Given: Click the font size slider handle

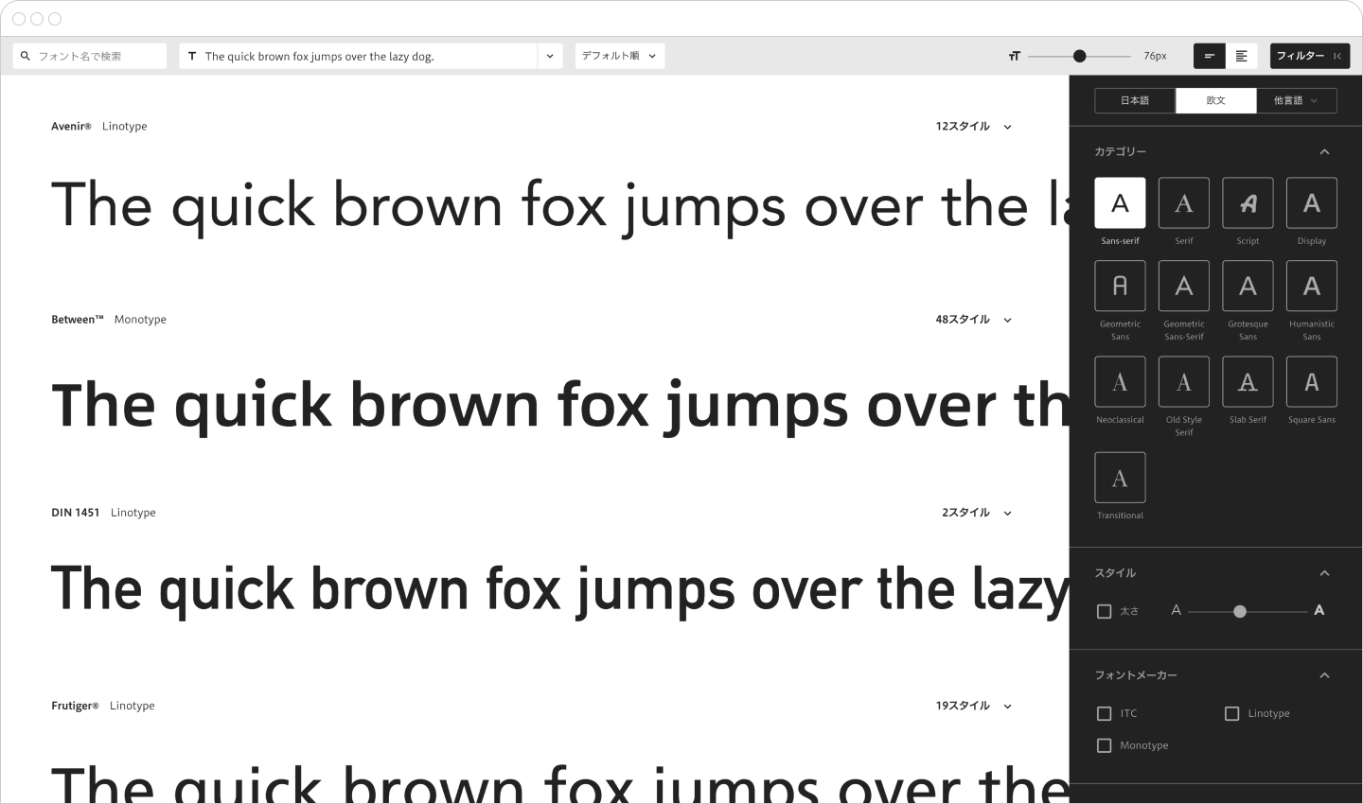Looking at the screenshot, I should tap(1079, 56).
